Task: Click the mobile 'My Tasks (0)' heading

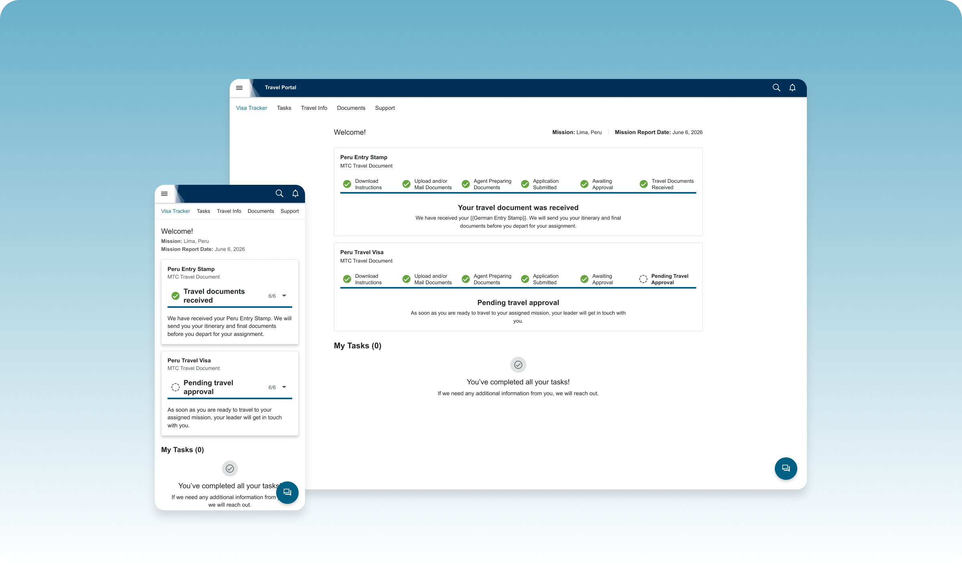Action: [x=182, y=450]
